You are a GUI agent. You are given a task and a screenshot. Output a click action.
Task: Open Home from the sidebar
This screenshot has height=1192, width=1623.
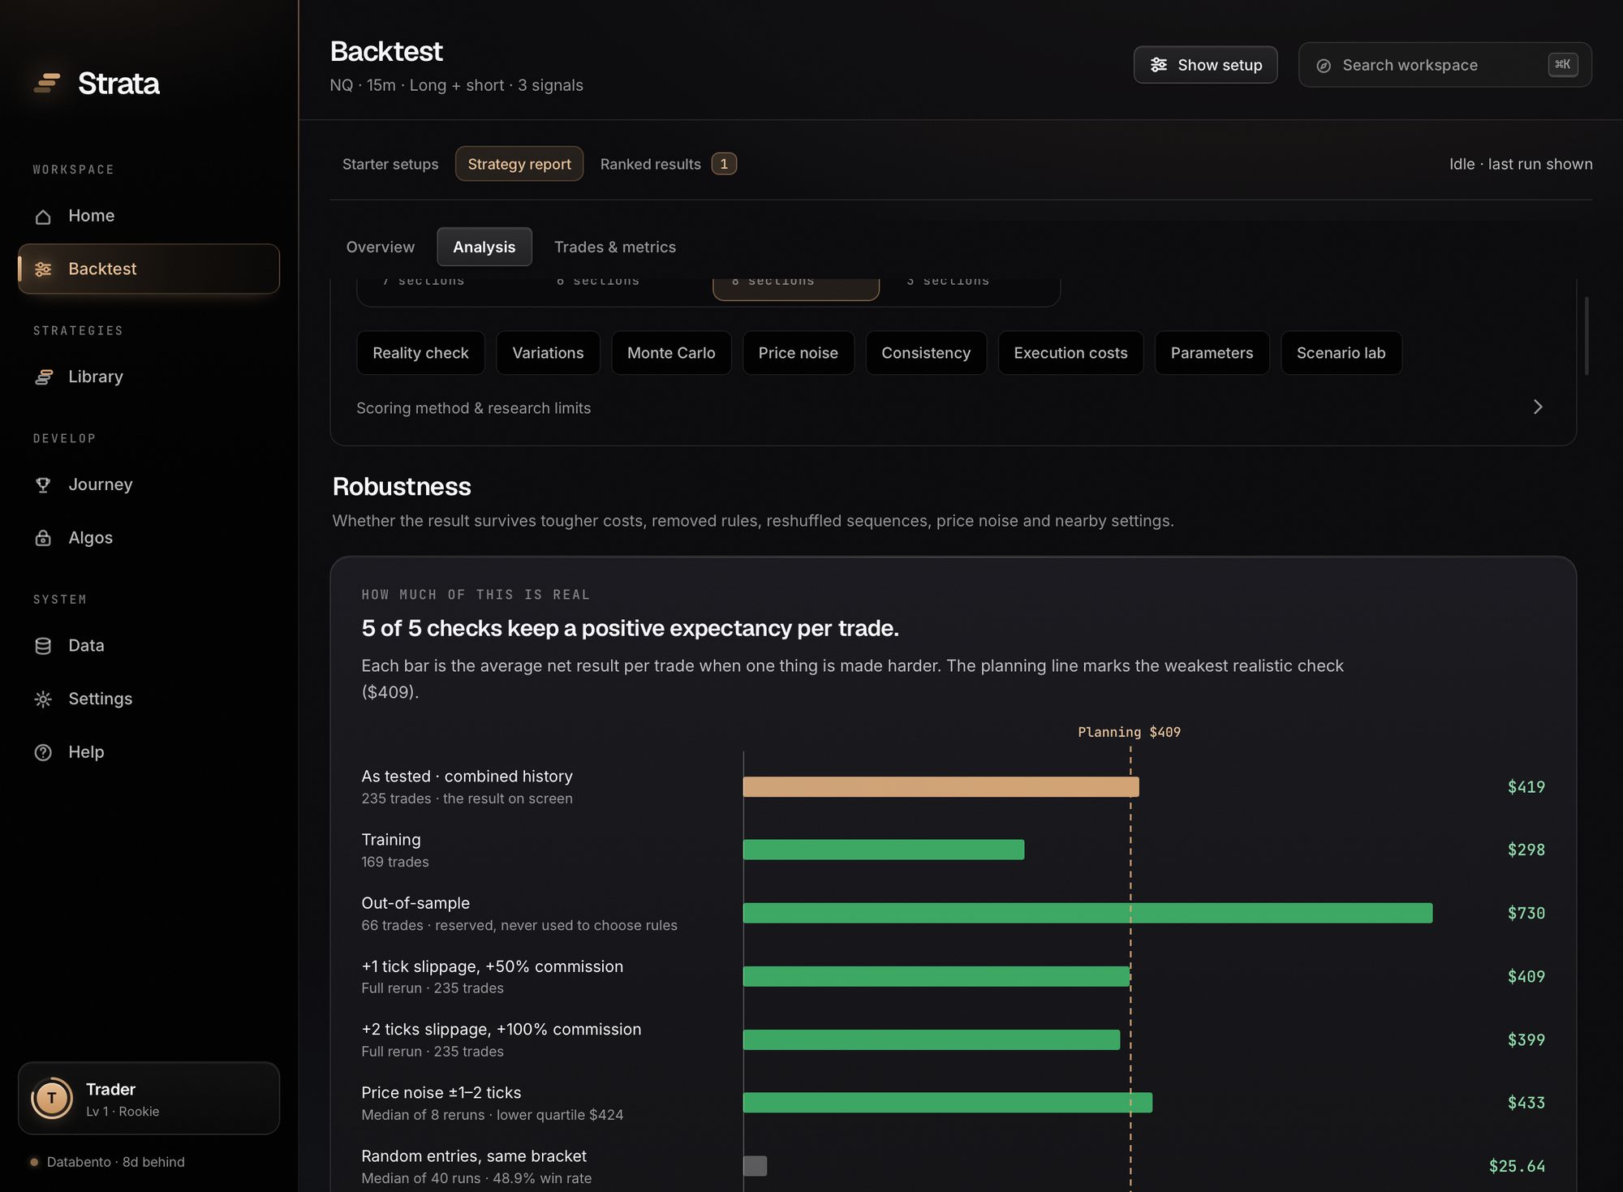pyautogui.click(x=149, y=216)
